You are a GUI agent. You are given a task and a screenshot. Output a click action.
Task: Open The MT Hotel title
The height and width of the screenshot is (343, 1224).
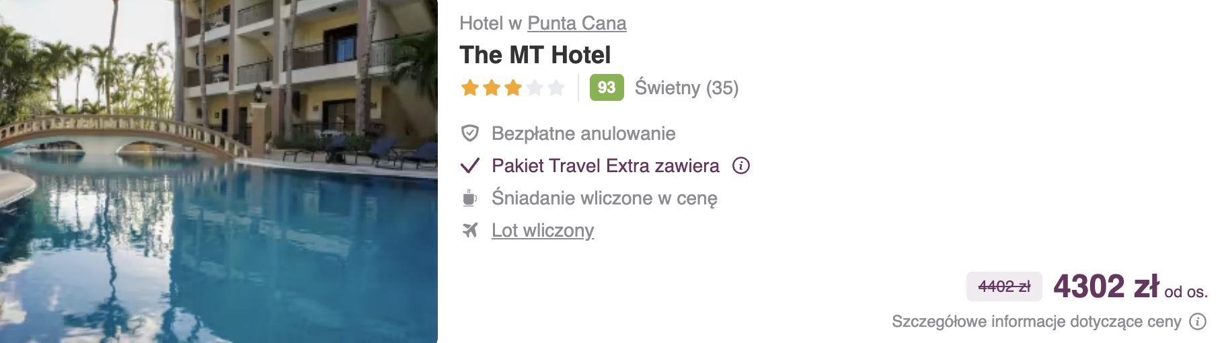coord(535,54)
